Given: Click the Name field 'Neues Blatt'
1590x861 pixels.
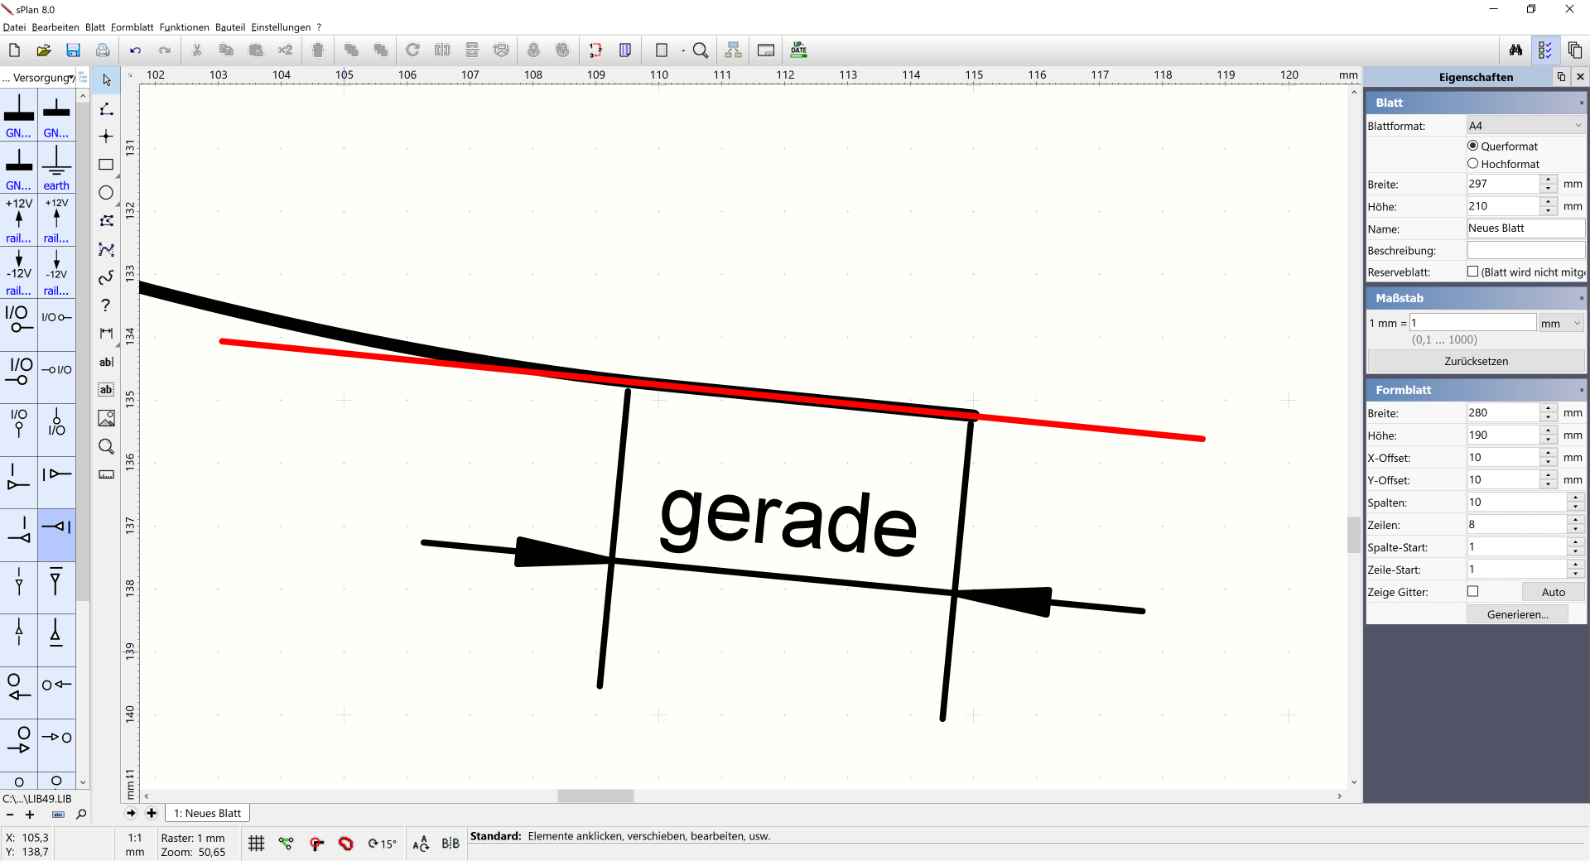Looking at the screenshot, I should click(x=1525, y=228).
